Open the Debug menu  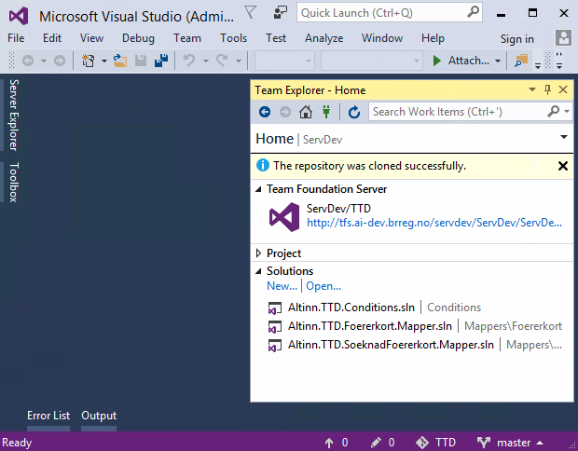click(138, 38)
